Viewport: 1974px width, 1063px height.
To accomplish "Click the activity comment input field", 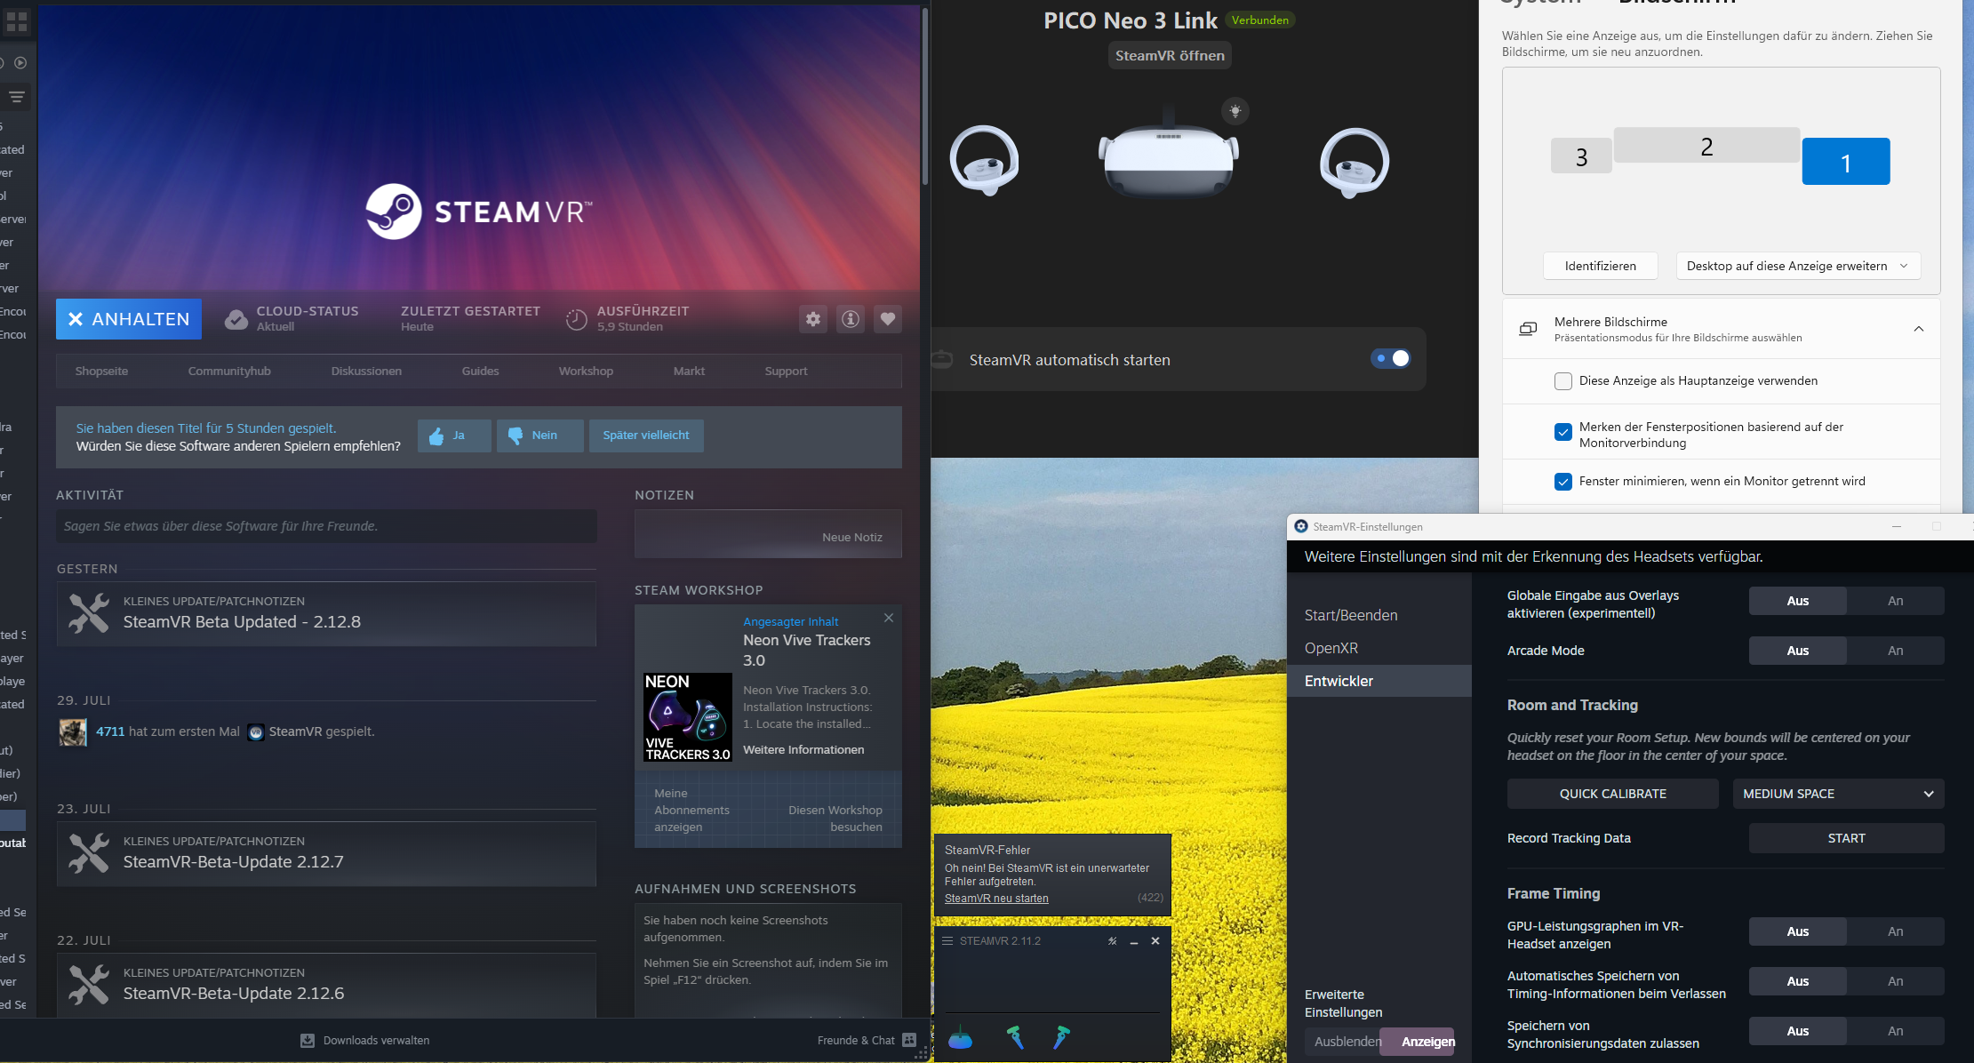I will (x=326, y=526).
